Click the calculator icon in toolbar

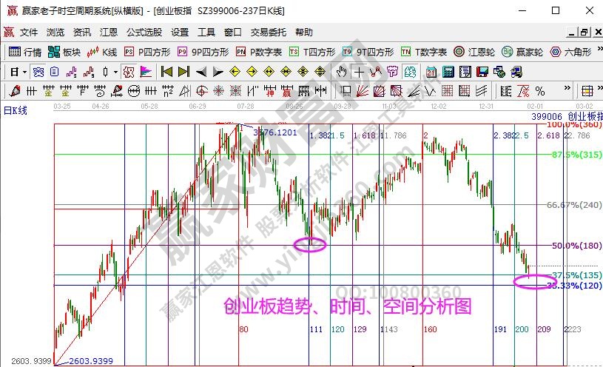pyautogui.click(x=447, y=72)
